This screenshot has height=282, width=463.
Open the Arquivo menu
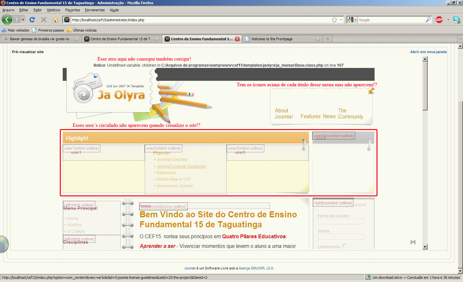tap(8, 10)
